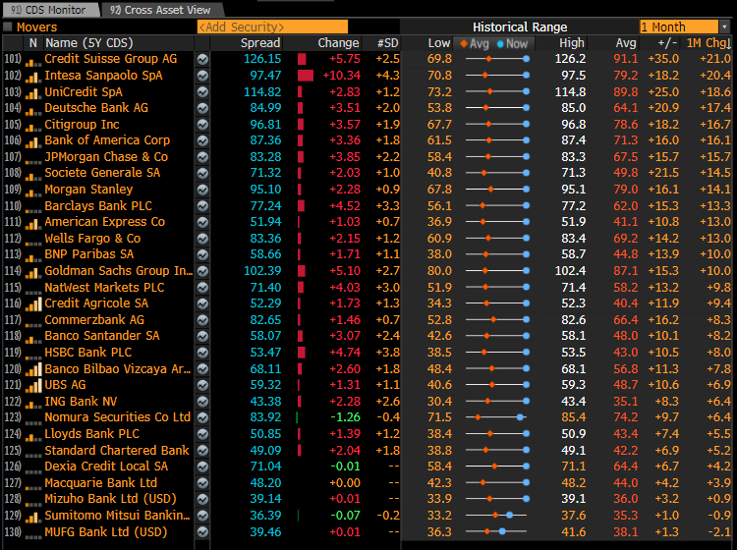
Task: Open chart icon for Credit Suisse Group AG
Action: [202, 59]
